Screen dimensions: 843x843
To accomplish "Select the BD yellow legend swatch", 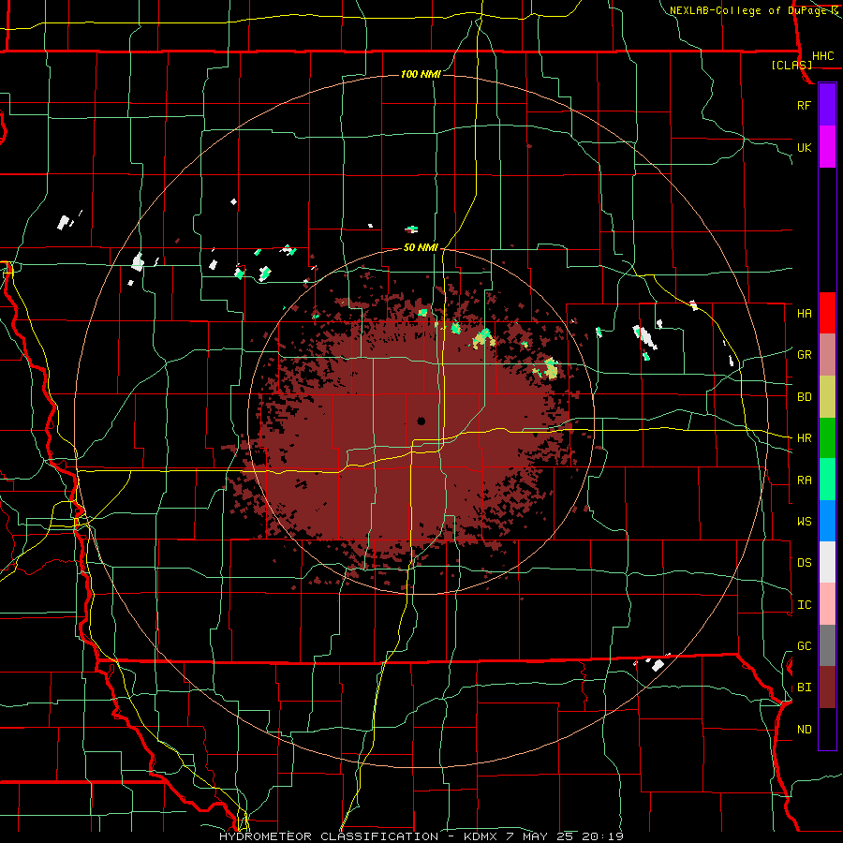I will (827, 397).
